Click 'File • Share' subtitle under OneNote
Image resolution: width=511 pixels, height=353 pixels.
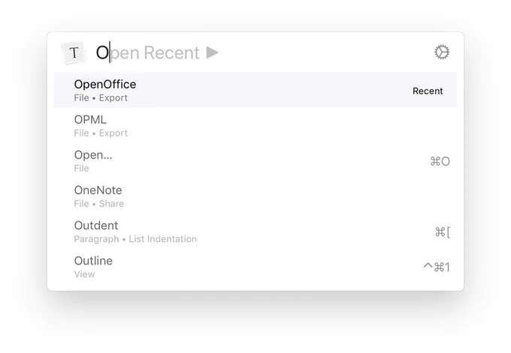tap(98, 204)
